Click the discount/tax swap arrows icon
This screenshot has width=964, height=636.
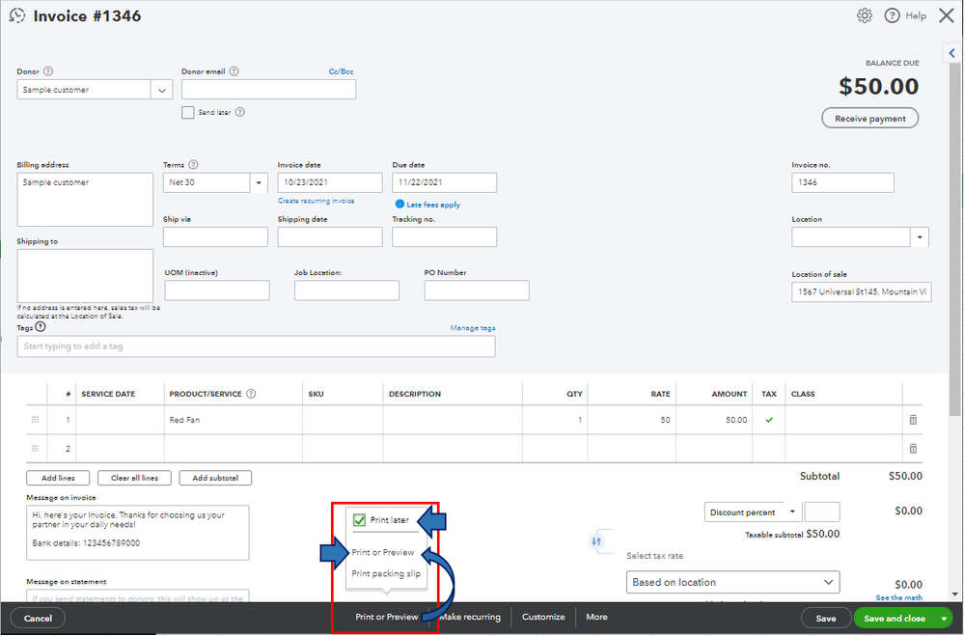pos(596,541)
